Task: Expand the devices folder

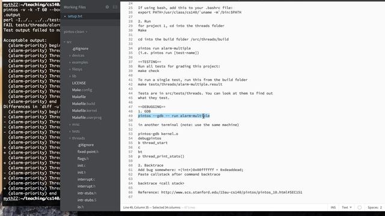Action: [76, 56]
